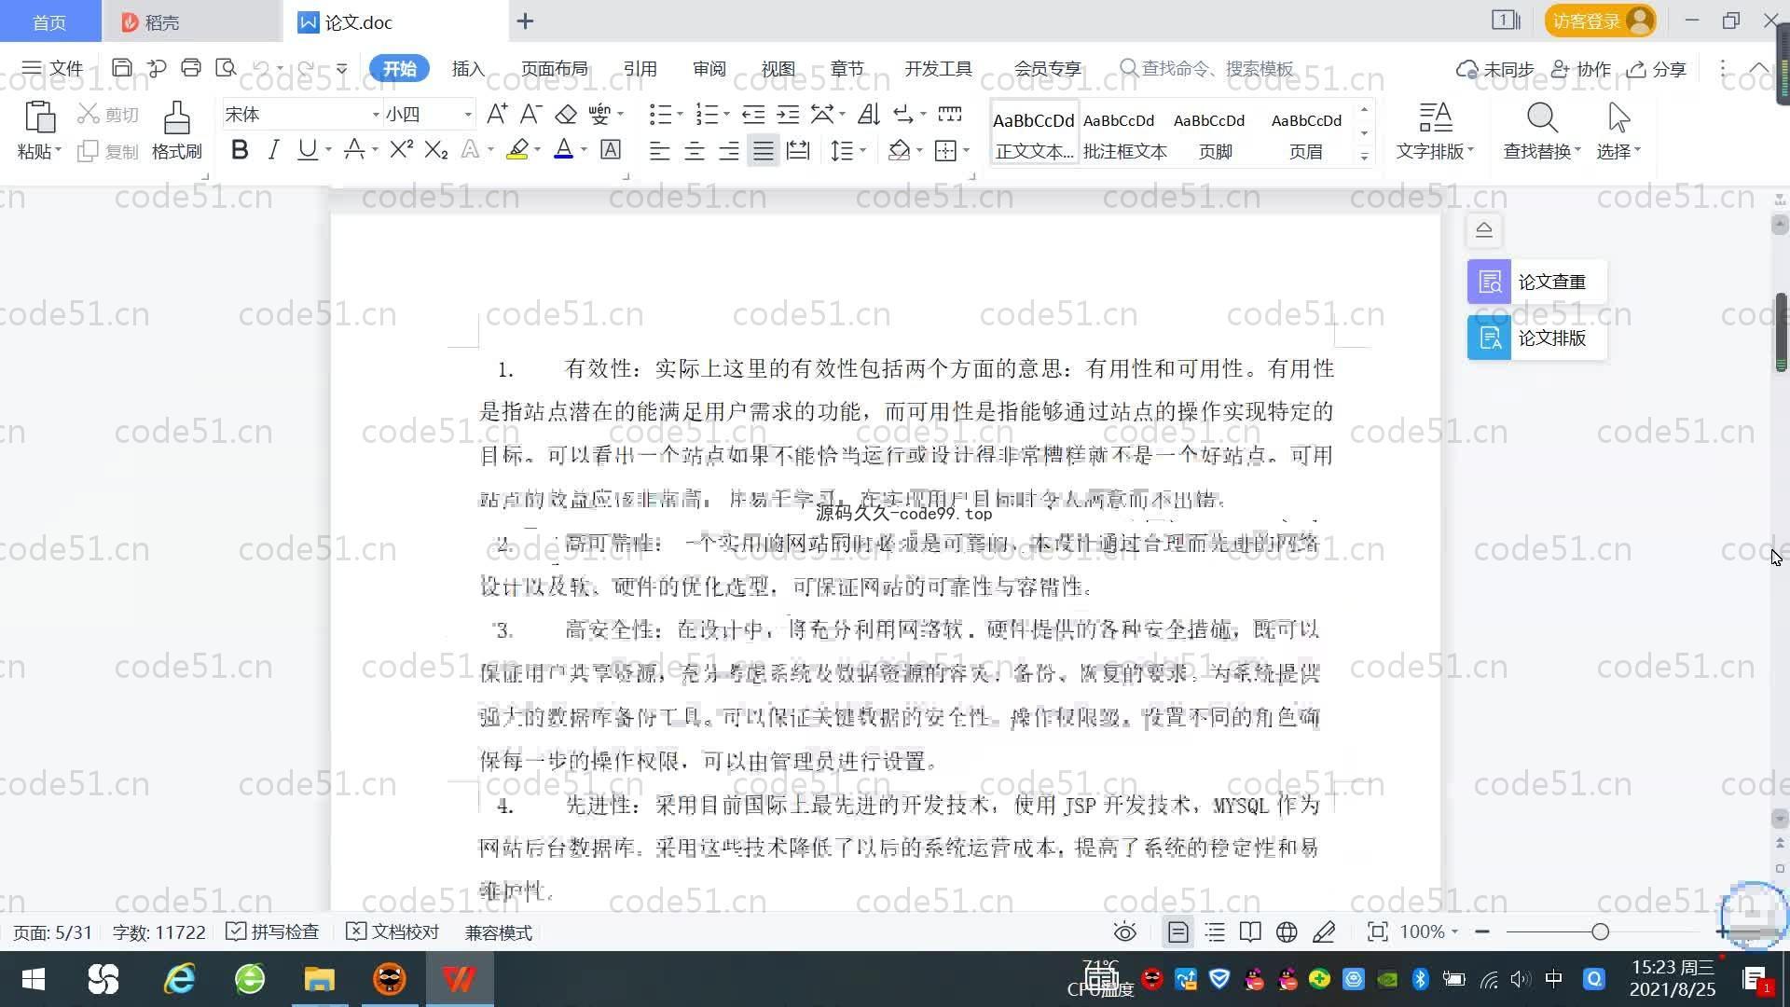Expand the bullet list dropdown
The height and width of the screenshot is (1007, 1790).
(x=680, y=114)
